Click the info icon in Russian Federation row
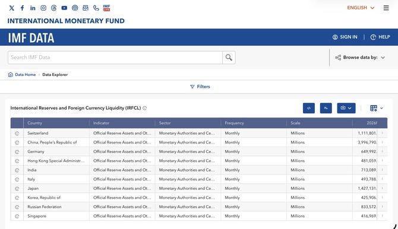Screen dimensions: 398x229 point(17,207)
